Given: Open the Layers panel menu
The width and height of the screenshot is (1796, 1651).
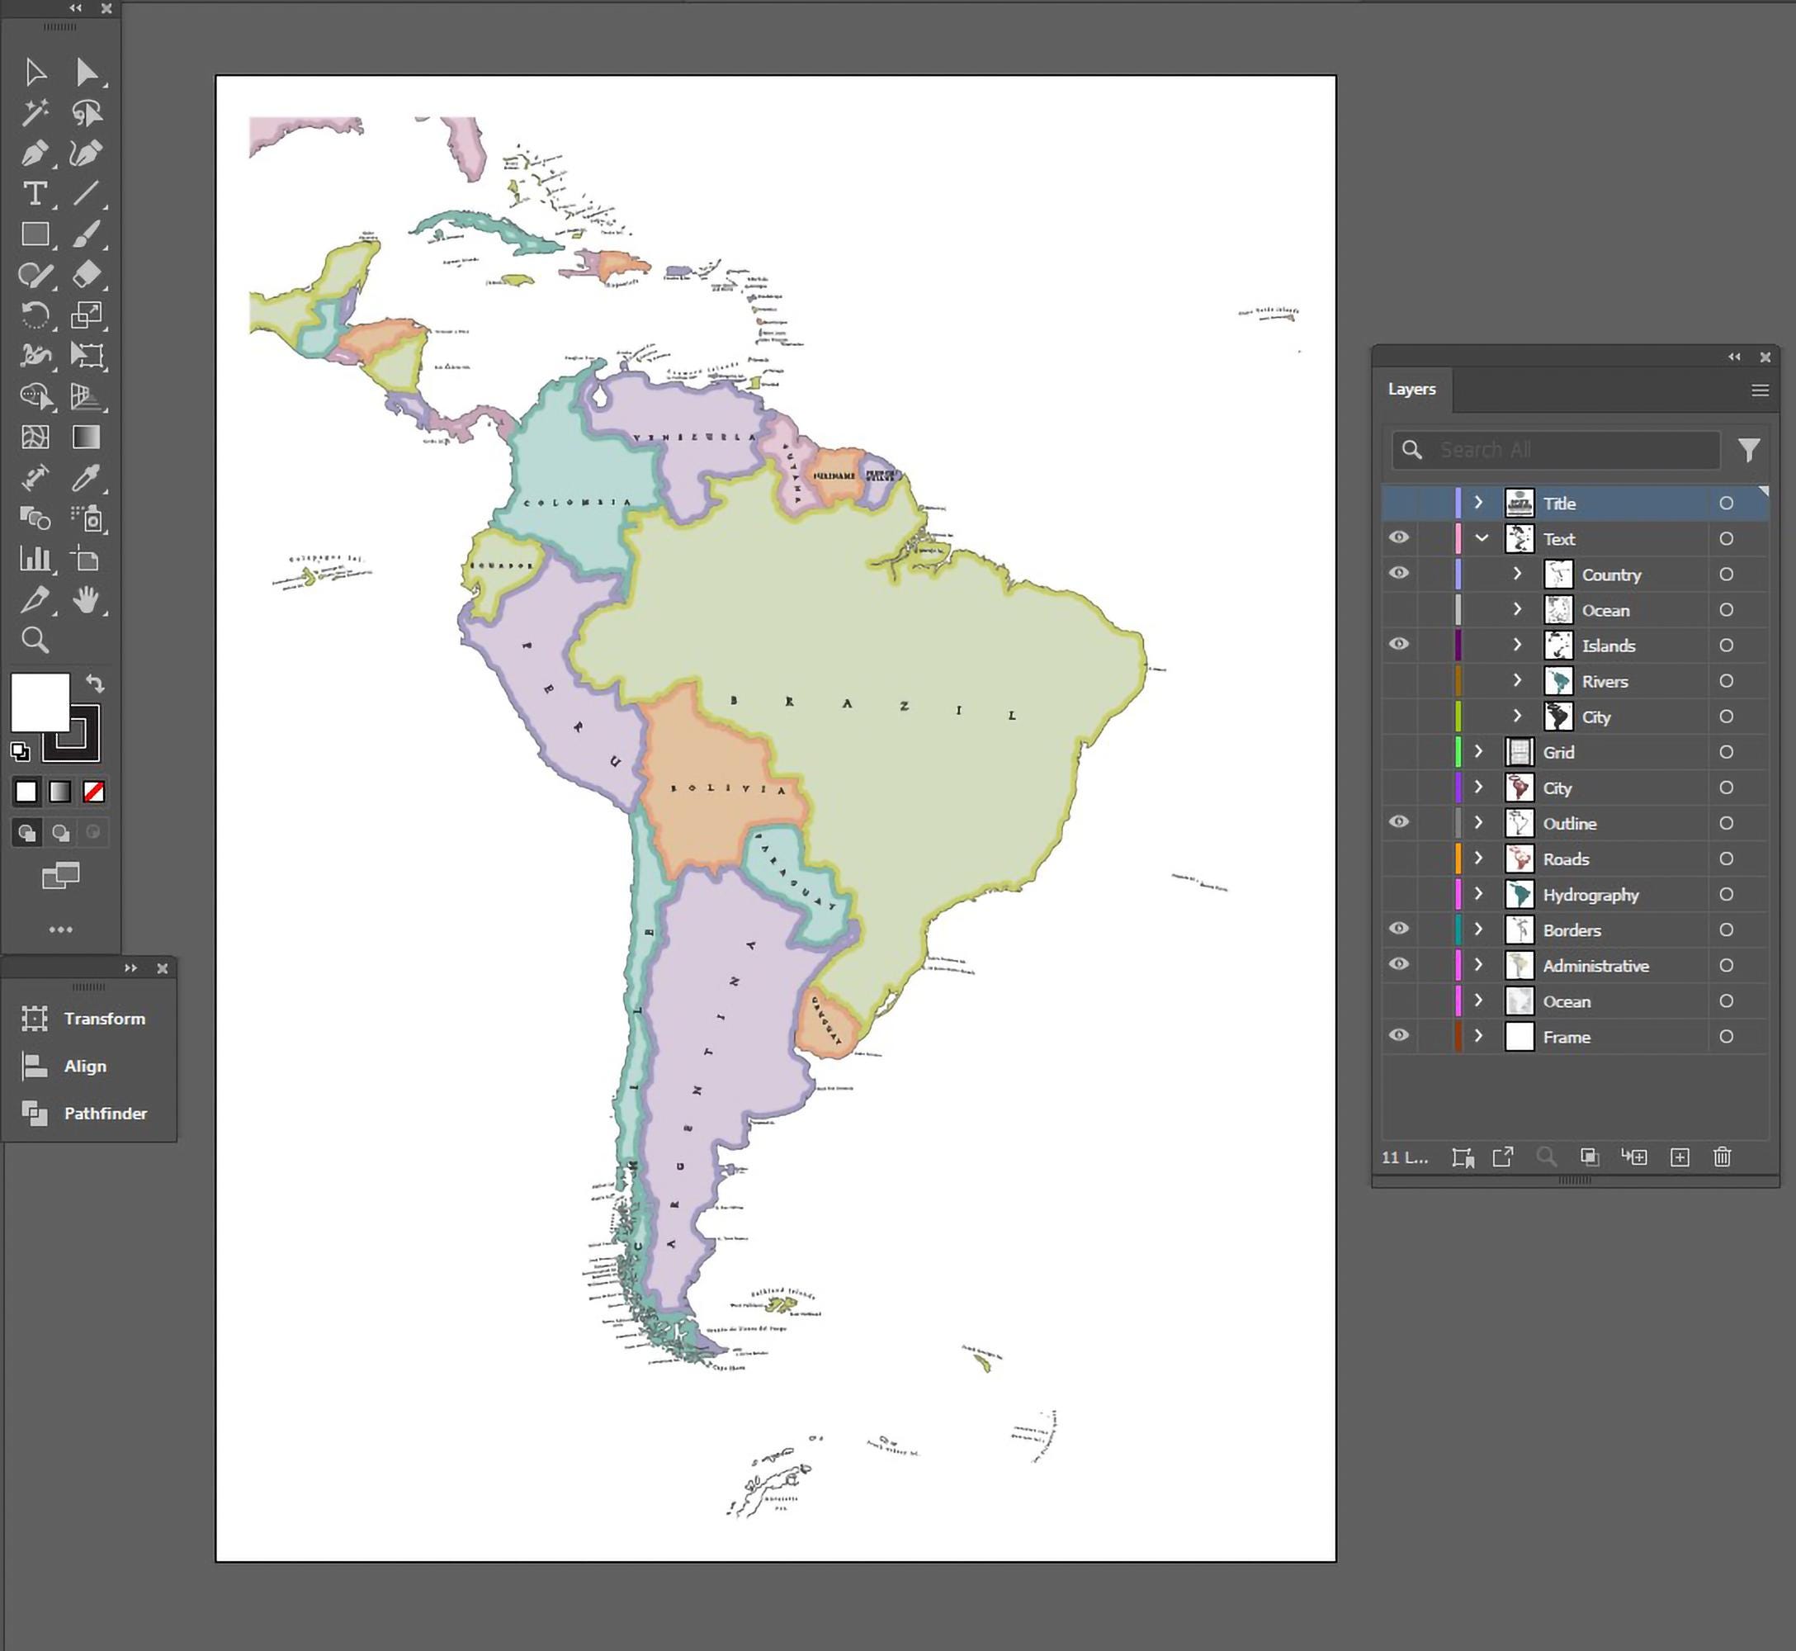Looking at the screenshot, I should pos(1760,390).
